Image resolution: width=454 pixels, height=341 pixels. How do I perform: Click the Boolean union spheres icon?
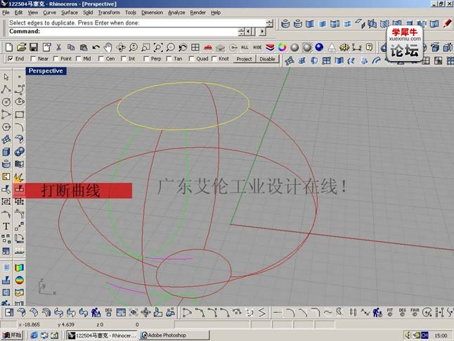click(20, 152)
